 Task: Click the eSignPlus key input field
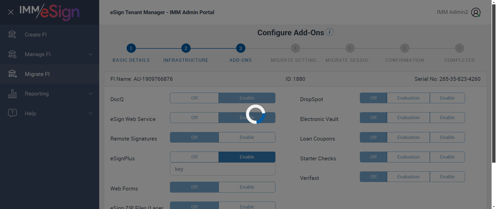[223, 169]
